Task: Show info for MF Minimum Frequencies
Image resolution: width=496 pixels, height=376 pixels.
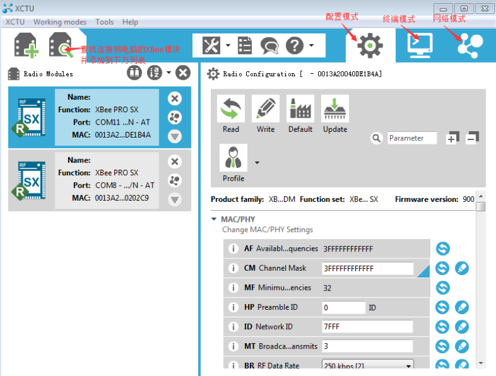Action: [234, 288]
